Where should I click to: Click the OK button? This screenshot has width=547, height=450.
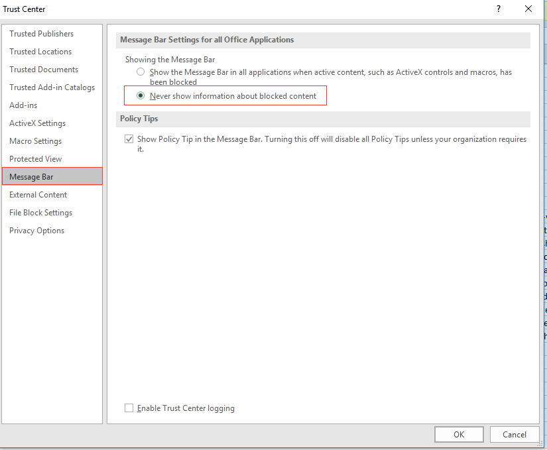point(459,435)
